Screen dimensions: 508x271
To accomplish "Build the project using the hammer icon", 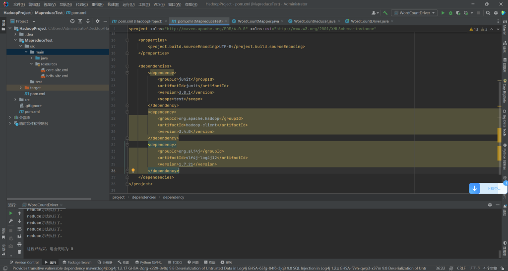I will (x=385, y=13).
